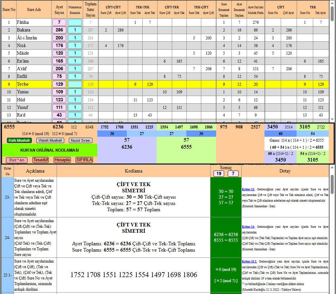Focus Yusuf's verse count field
336x294 pixels.
click(59, 107)
